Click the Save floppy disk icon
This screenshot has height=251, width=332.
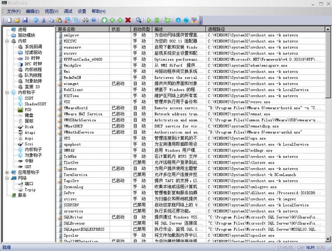click(25, 20)
